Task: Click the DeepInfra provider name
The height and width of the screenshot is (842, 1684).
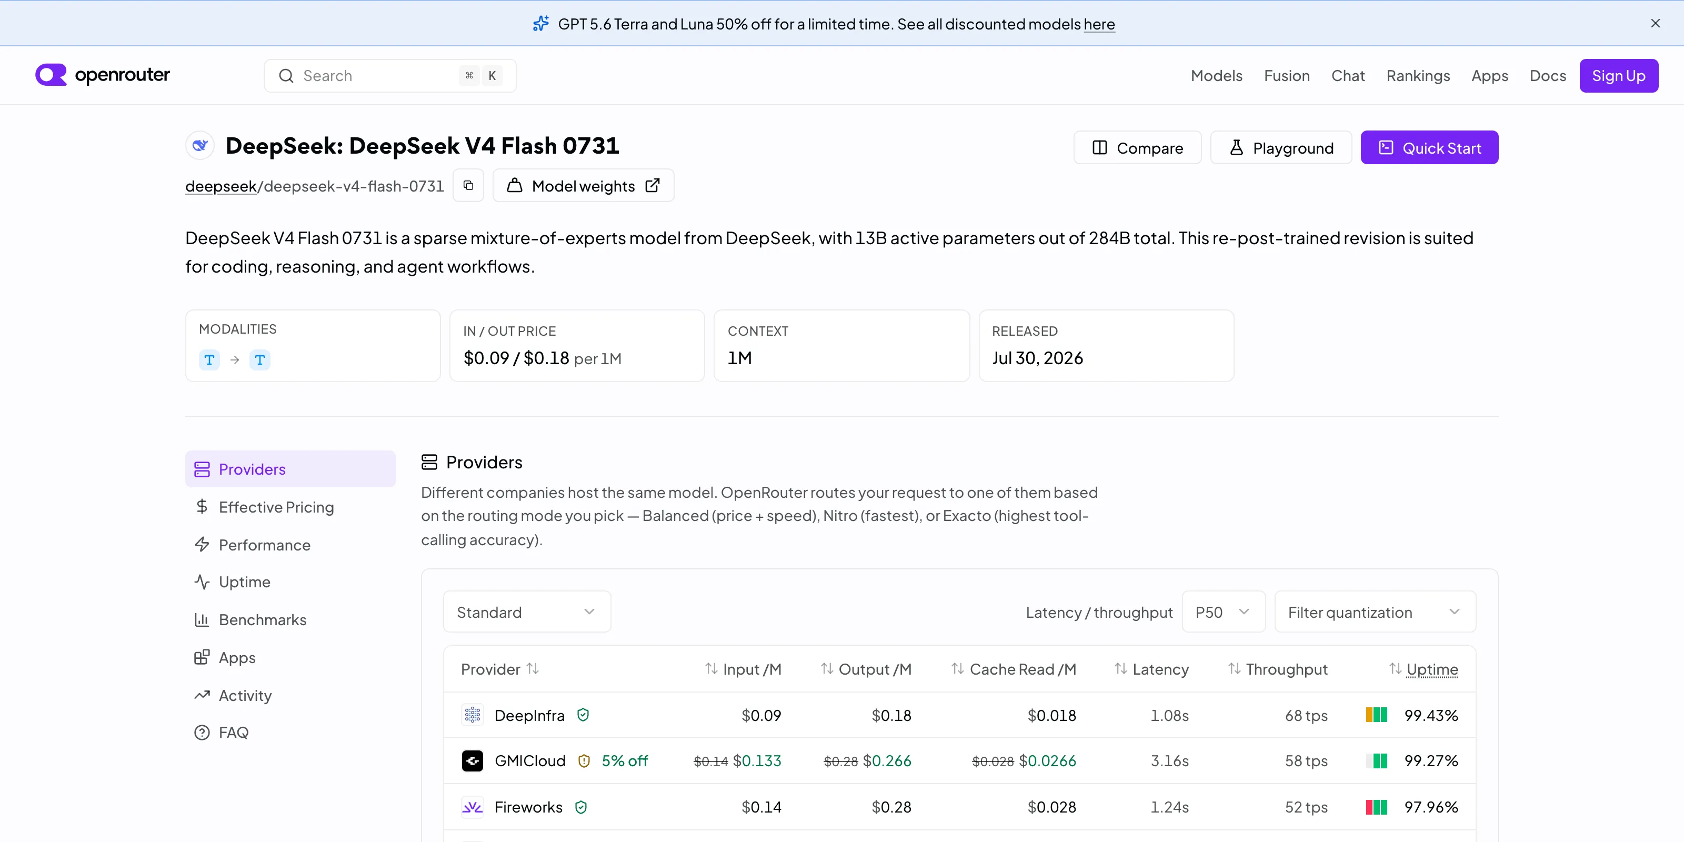Action: [529, 715]
